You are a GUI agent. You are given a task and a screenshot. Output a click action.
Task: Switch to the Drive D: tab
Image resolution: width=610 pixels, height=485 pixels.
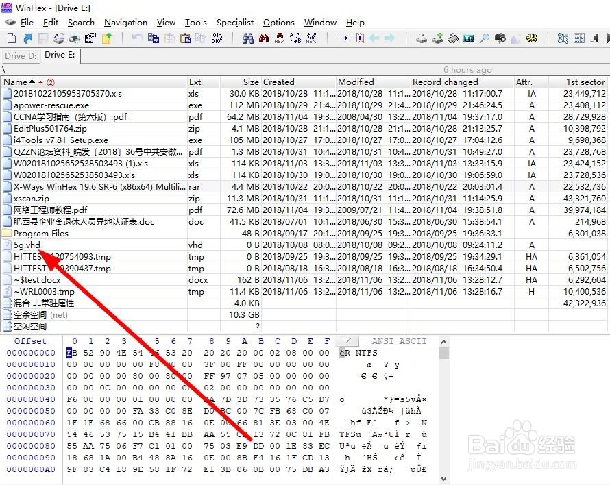click(21, 55)
